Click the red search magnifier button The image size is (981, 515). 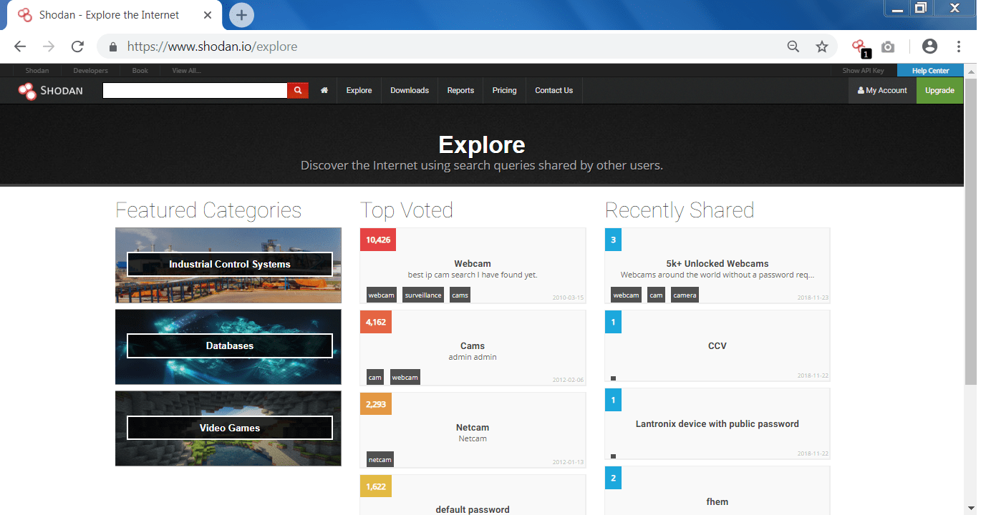[x=298, y=90]
